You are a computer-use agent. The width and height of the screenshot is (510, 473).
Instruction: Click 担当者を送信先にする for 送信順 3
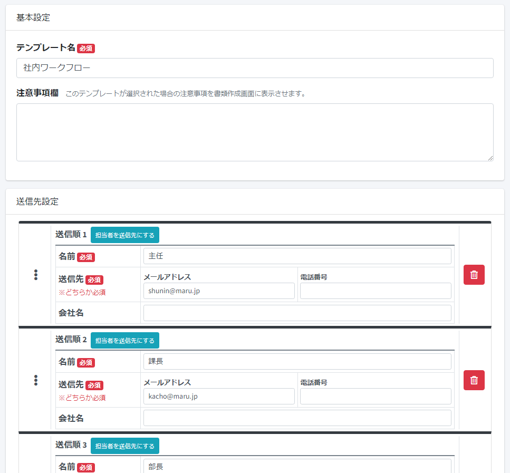click(125, 446)
